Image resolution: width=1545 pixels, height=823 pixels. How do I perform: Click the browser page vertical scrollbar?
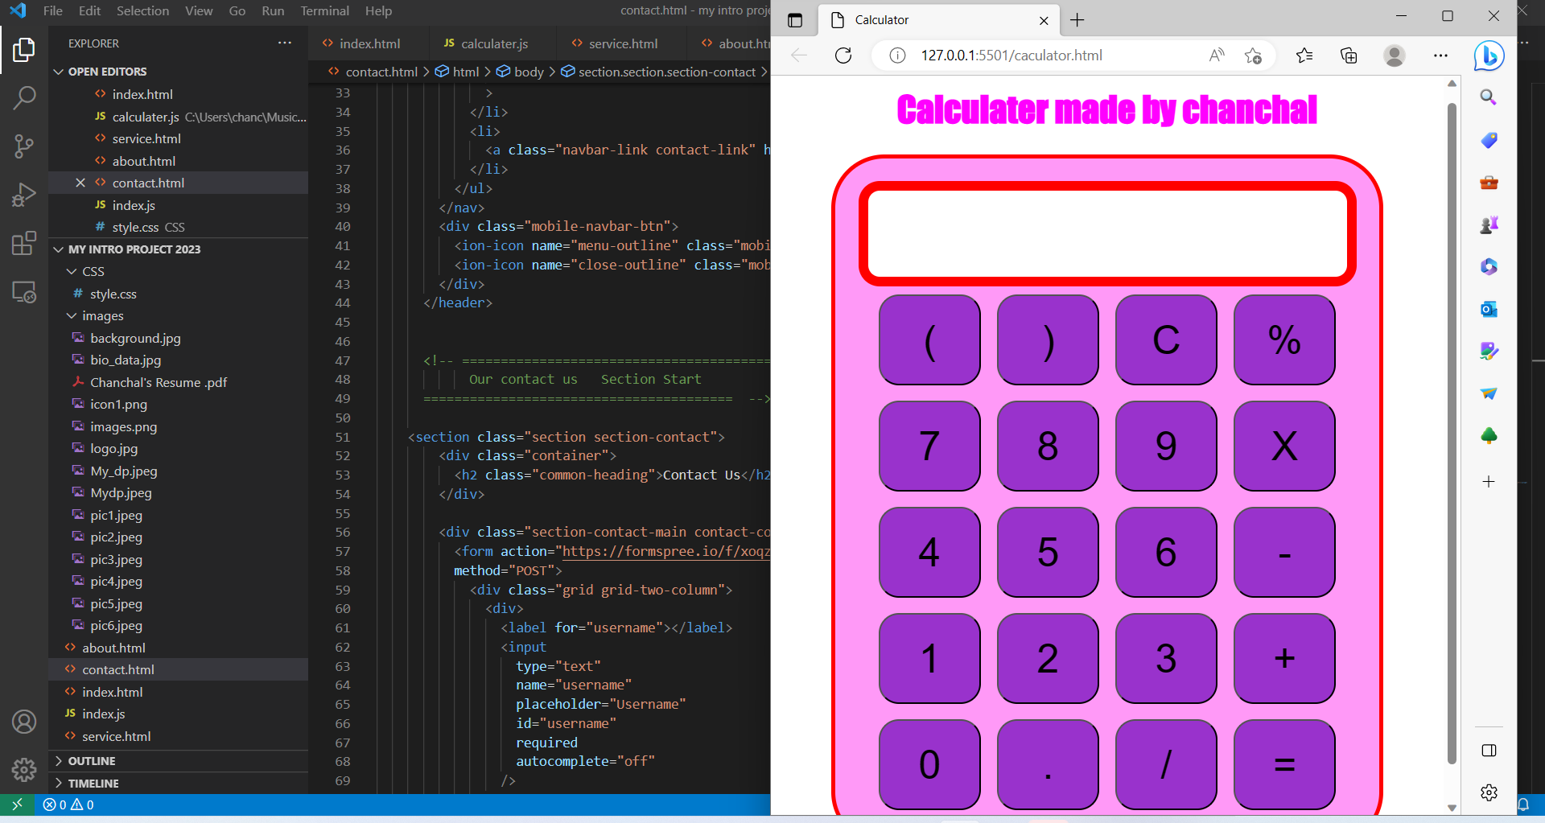[x=1452, y=433]
